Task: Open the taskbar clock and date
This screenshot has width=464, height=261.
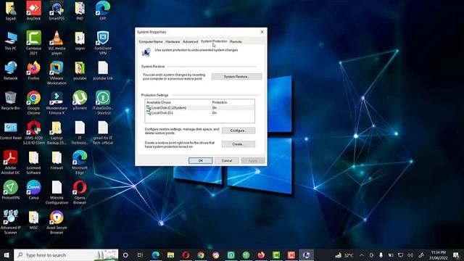Action: [438, 255]
